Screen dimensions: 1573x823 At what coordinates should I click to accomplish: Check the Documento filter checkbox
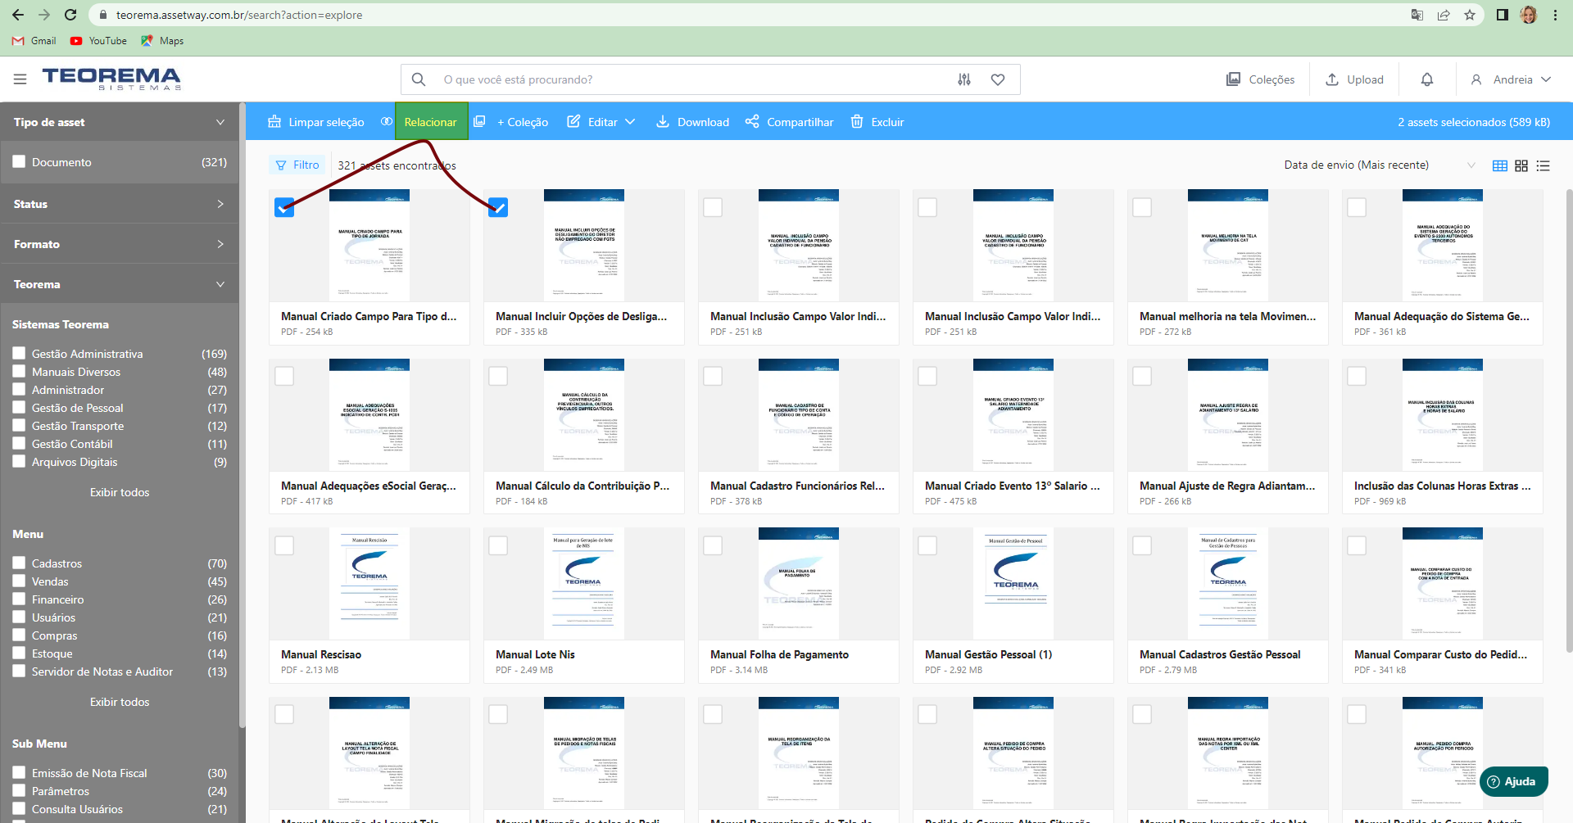[19, 161]
